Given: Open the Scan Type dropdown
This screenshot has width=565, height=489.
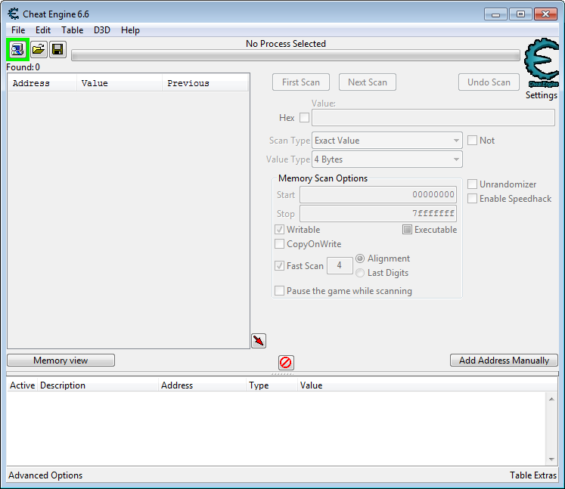Looking at the screenshot, I should pyautogui.click(x=387, y=141).
